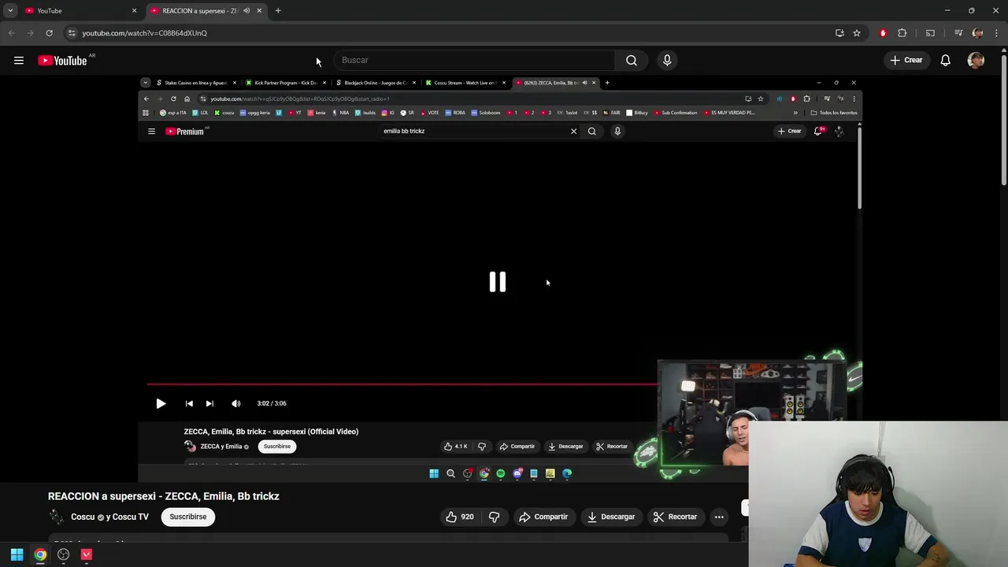Click the Crear button

906,61
